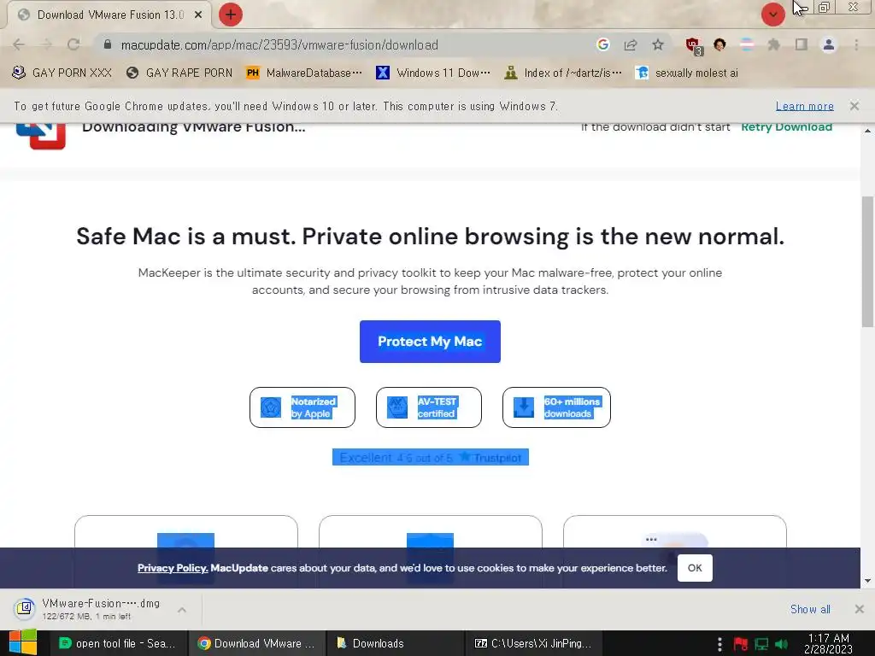Click the red new tab plus button

(231, 15)
